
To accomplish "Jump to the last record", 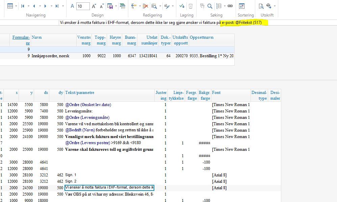I will tap(57, 6).
